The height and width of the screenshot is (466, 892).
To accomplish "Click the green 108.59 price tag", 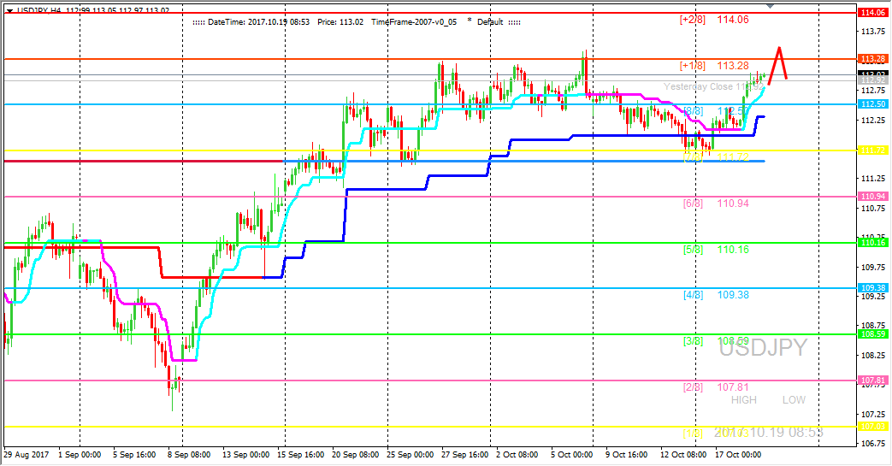I will point(872,334).
